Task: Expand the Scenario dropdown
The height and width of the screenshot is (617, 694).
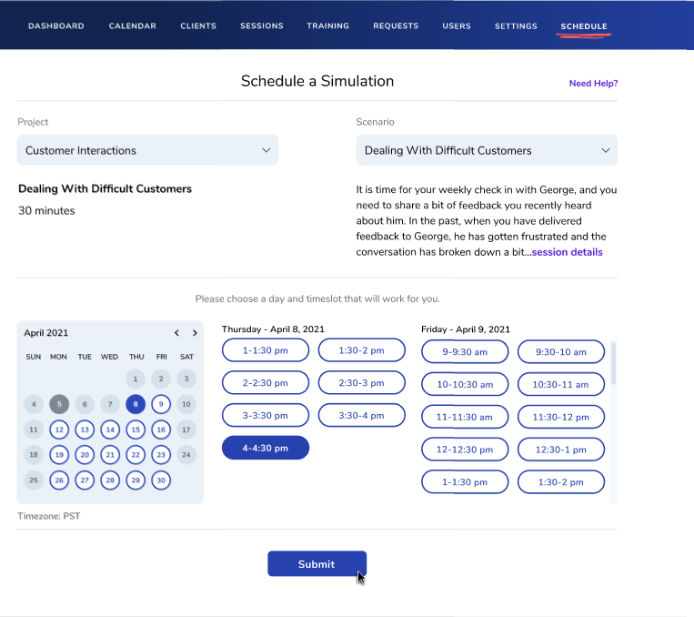Action: (x=487, y=150)
